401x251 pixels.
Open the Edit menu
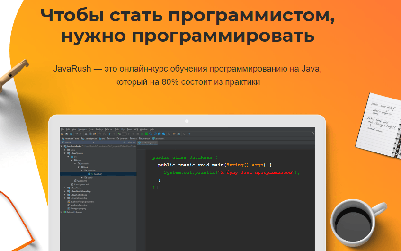tap(68, 129)
